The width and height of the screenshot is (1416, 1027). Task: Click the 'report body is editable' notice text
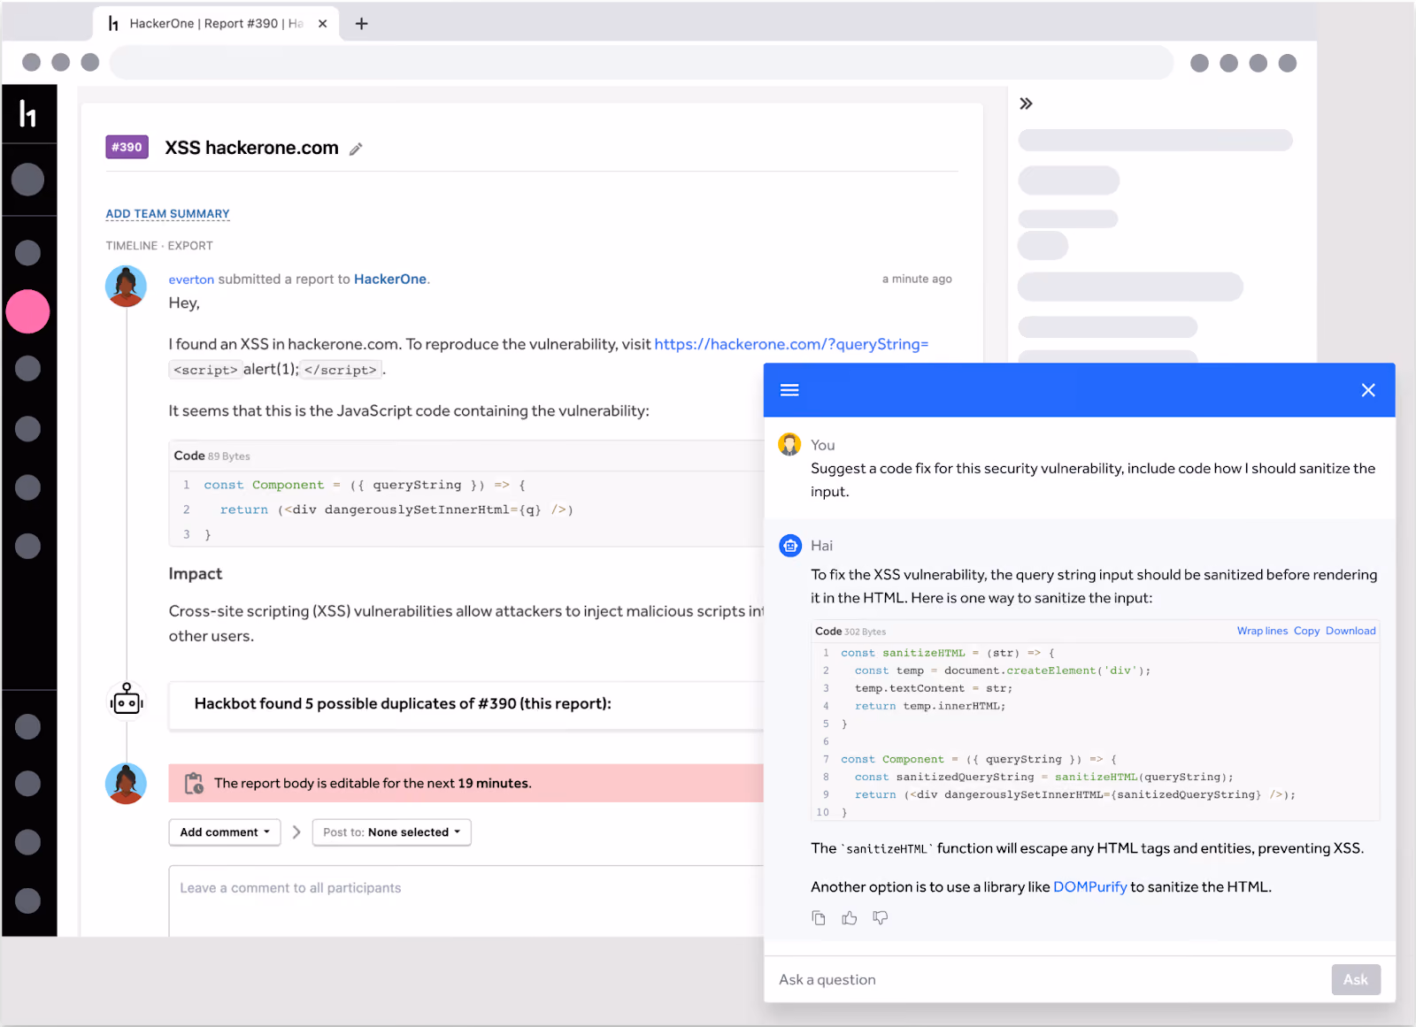[373, 784]
